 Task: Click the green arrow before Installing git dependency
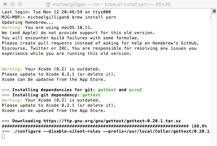click(x=6, y=95)
